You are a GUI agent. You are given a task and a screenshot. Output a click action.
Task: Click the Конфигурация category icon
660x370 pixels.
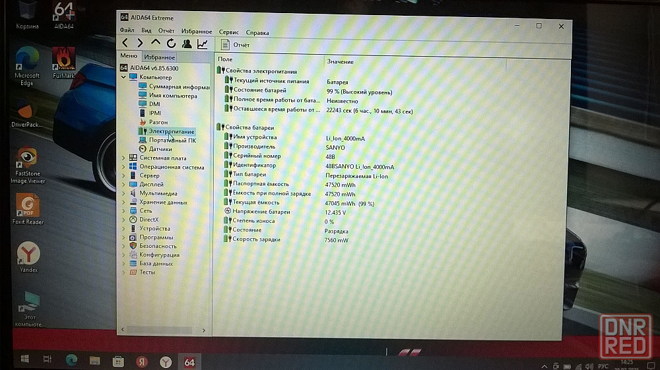coord(133,255)
